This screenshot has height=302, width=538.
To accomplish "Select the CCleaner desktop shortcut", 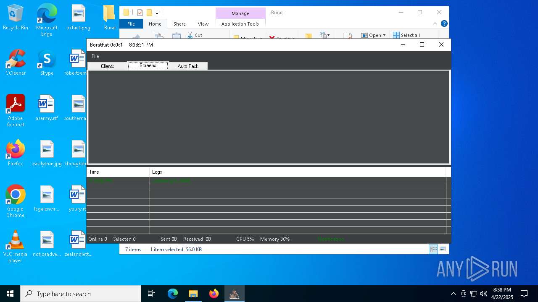I will 16,63.
